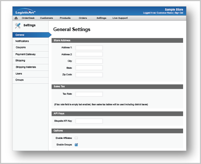Click the Settings tools icon
The width and height of the screenshot is (201, 164).
(x=18, y=26)
